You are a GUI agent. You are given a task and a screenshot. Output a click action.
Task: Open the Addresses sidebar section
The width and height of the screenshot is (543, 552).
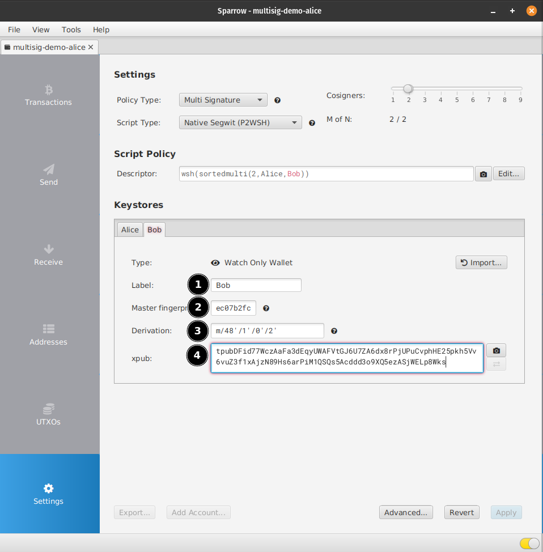[48, 335]
